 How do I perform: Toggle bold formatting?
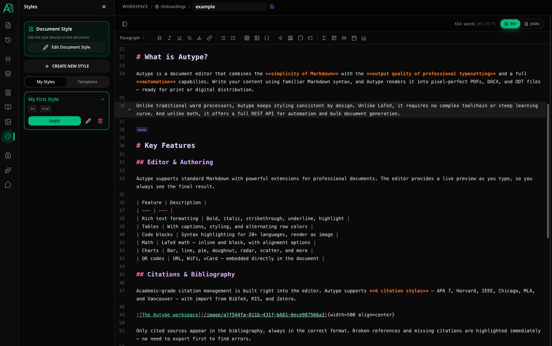click(x=160, y=38)
